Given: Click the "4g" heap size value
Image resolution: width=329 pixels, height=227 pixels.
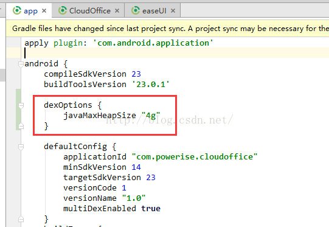Looking at the screenshot, I should tap(151, 116).
